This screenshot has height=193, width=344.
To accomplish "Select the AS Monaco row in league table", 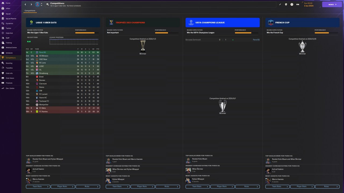I will tap(63, 56).
